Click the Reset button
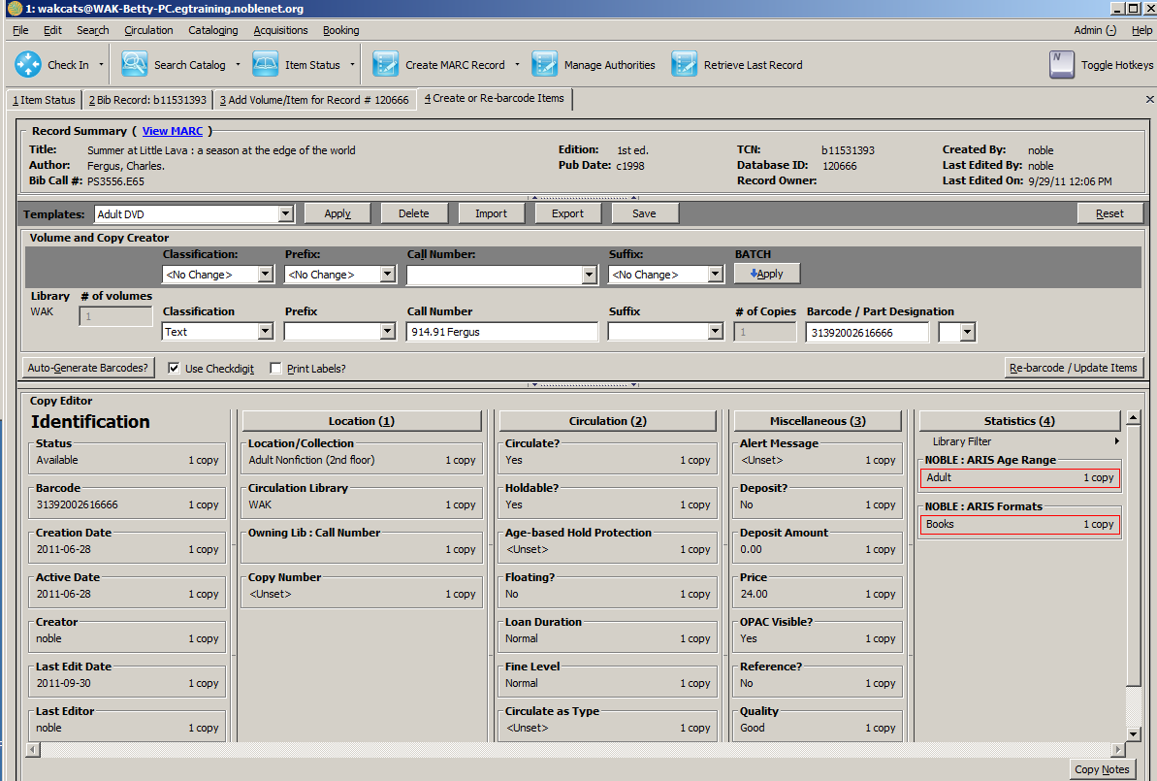Image resolution: width=1157 pixels, height=781 pixels. pyautogui.click(x=1109, y=213)
